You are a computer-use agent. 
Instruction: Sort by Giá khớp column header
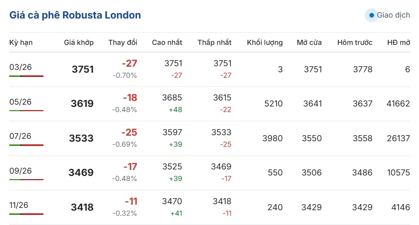tap(79, 43)
